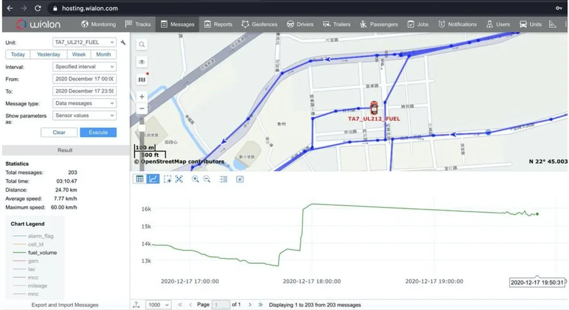The height and width of the screenshot is (310, 569).
Task: Switch to the Reports tab
Action: (218, 24)
